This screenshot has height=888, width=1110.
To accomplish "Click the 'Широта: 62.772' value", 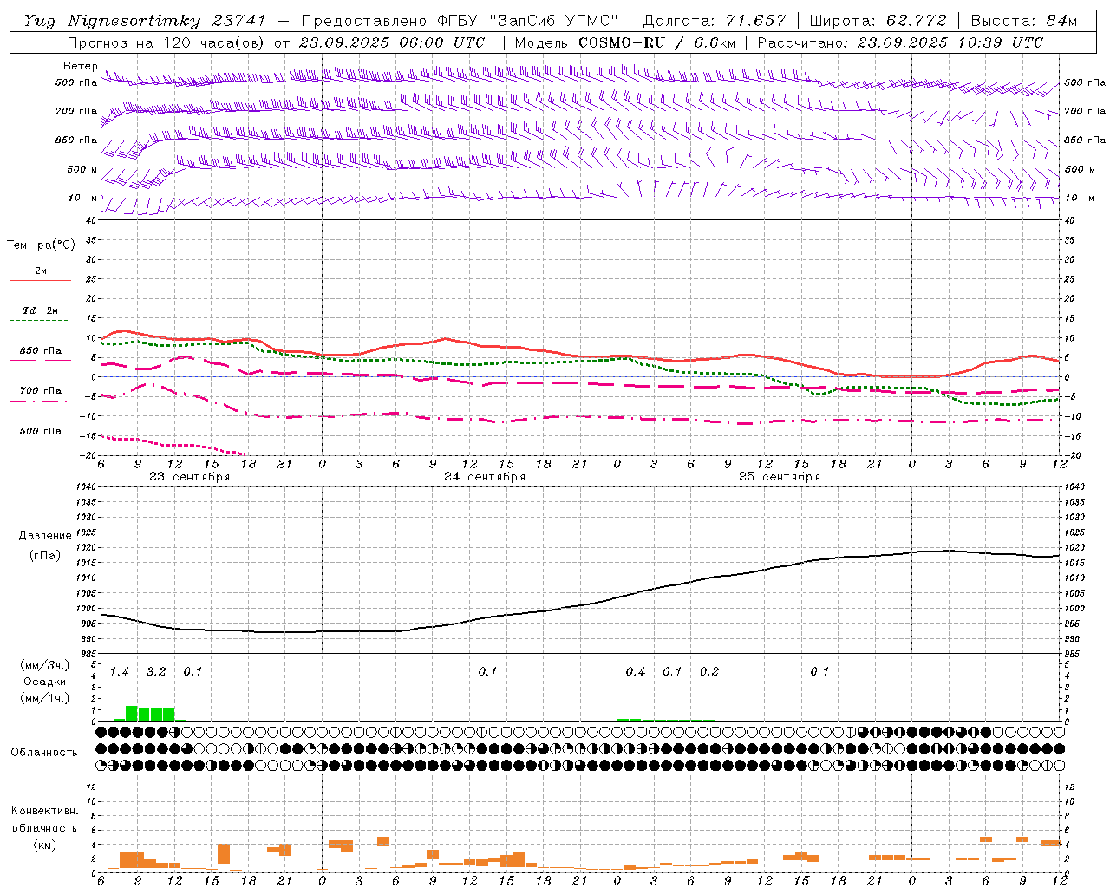I will click(x=878, y=21).
